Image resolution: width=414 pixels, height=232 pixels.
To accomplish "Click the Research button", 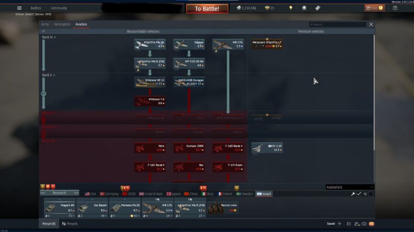I will click(59, 193).
